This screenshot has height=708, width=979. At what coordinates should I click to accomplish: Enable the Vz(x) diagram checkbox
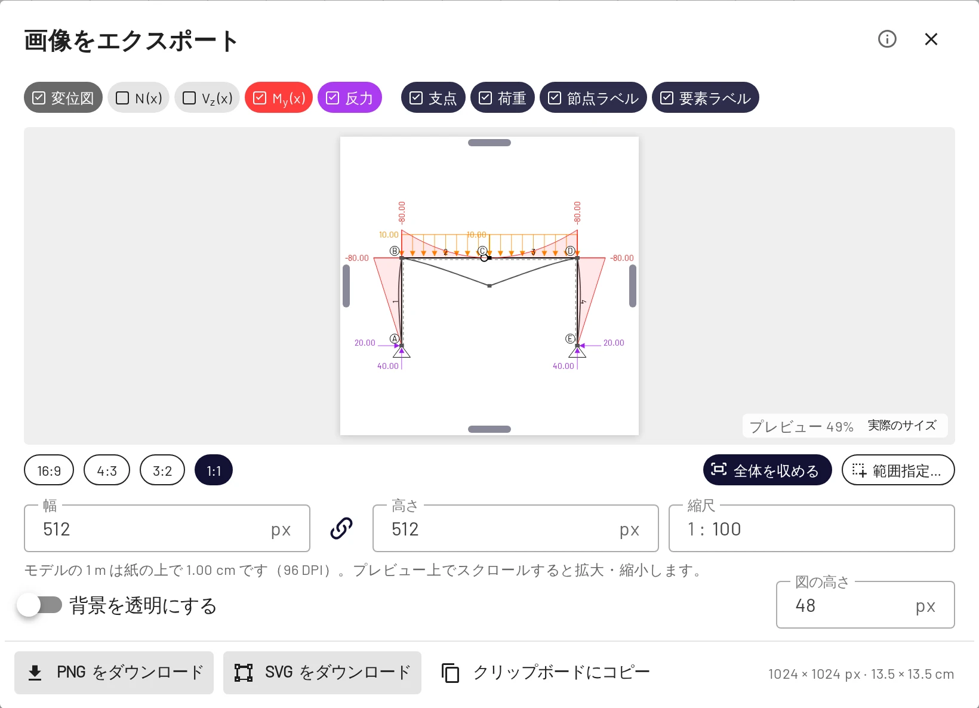(207, 98)
